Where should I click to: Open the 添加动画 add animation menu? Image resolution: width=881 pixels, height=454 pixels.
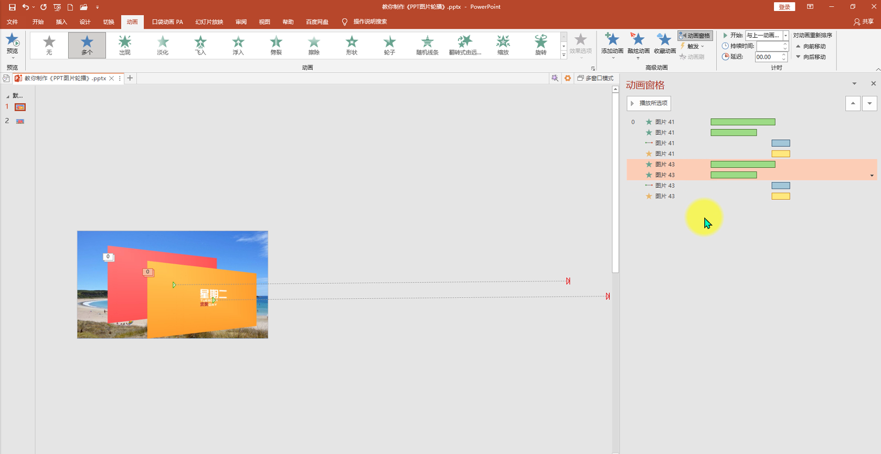point(612,45)
